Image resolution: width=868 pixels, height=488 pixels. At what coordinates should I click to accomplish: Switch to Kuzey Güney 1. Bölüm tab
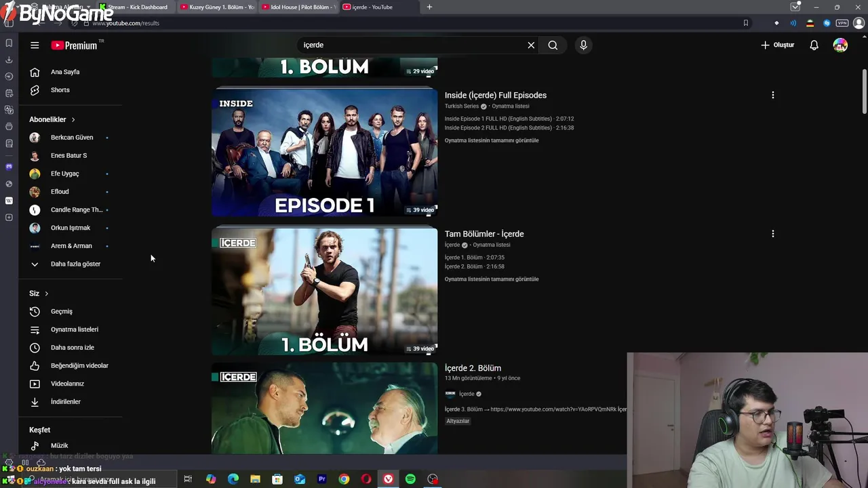(x=217, y=7)
